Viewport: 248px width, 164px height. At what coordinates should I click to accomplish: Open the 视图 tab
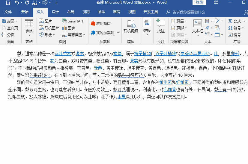132,12
